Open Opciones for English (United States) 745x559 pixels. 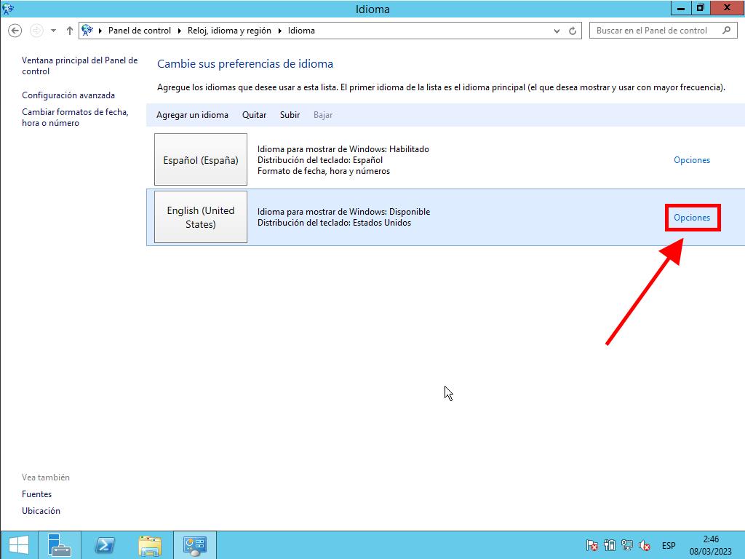tap(691, 218)
